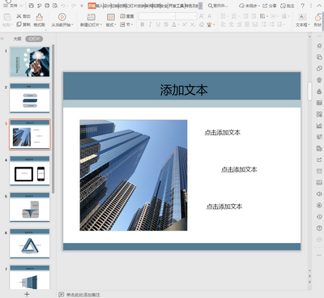Click the 复制 copy button
This screenshot has width=324, height=298.
pos(23,24)
